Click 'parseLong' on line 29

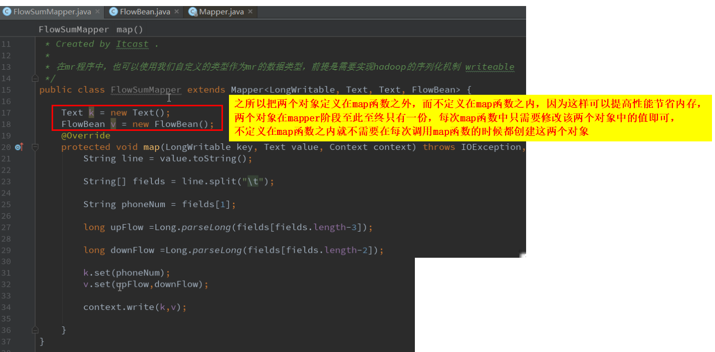(217, 251)
